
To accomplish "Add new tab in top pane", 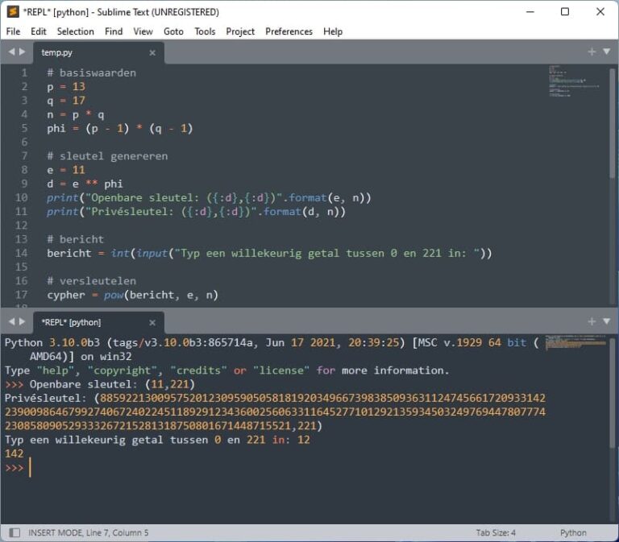I will pyautogui.click(x=592, y=52).
